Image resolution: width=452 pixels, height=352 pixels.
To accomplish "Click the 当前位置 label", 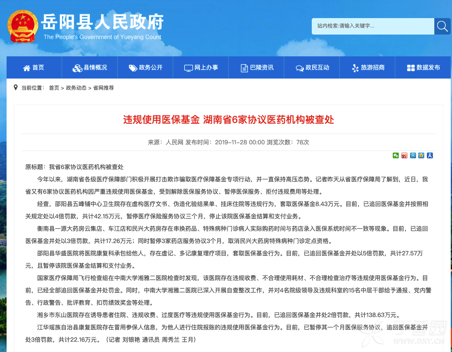I will coord(32,88).
